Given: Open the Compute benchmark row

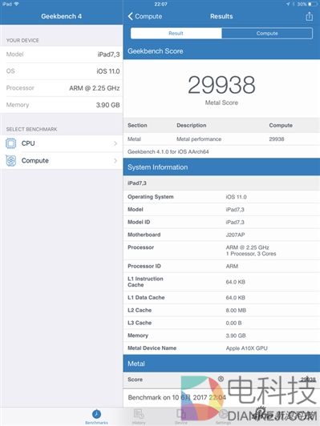Looking at the screenshot, I should point(62,161).
